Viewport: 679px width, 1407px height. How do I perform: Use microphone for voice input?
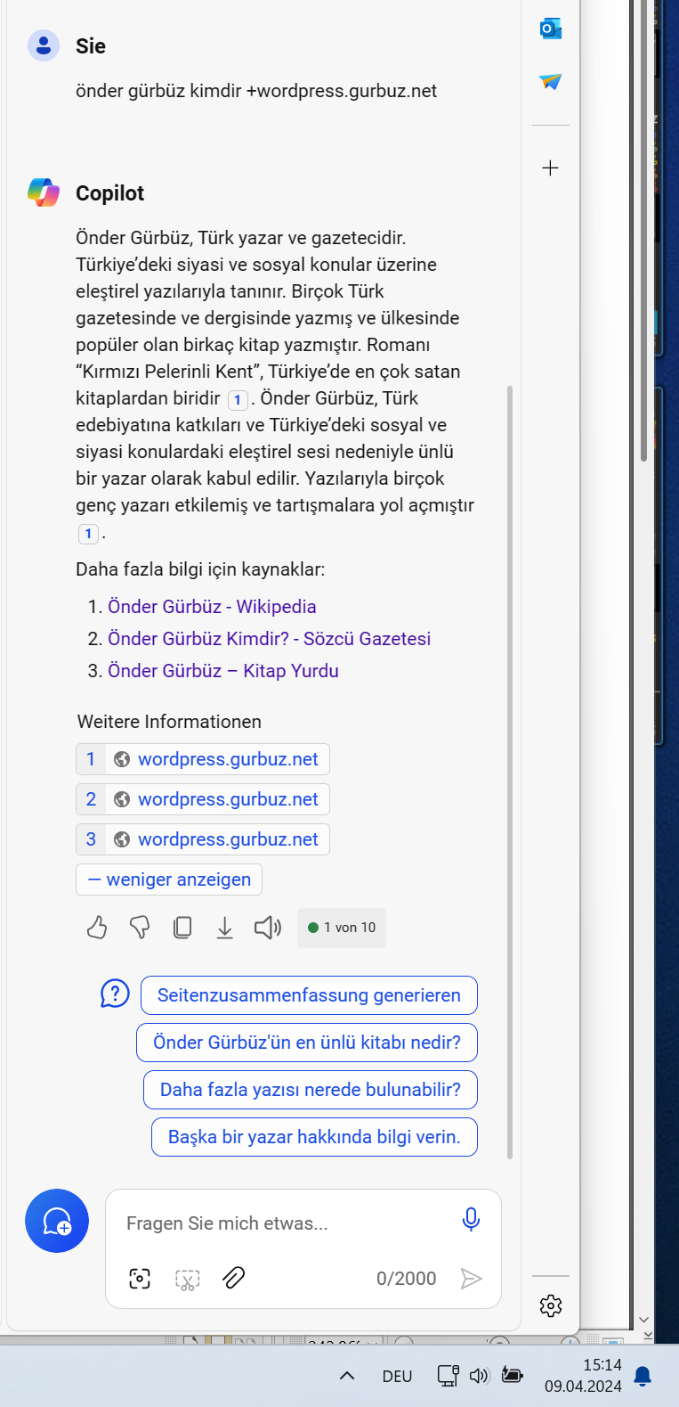pos(471,1220)
